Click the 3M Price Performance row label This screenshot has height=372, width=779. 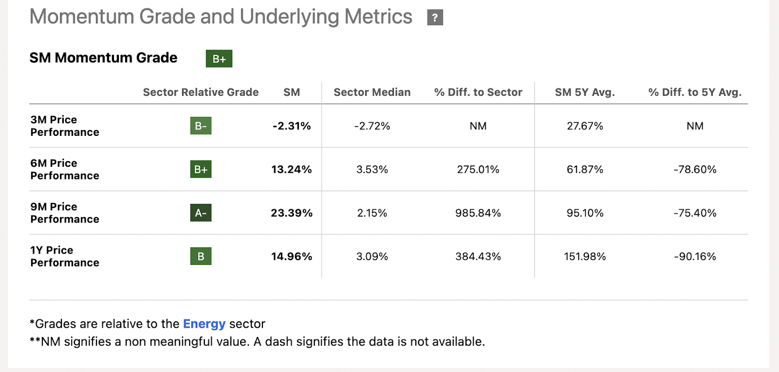click(64, 126)
